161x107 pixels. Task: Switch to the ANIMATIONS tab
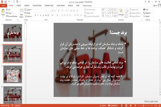[x=49, y=6]
